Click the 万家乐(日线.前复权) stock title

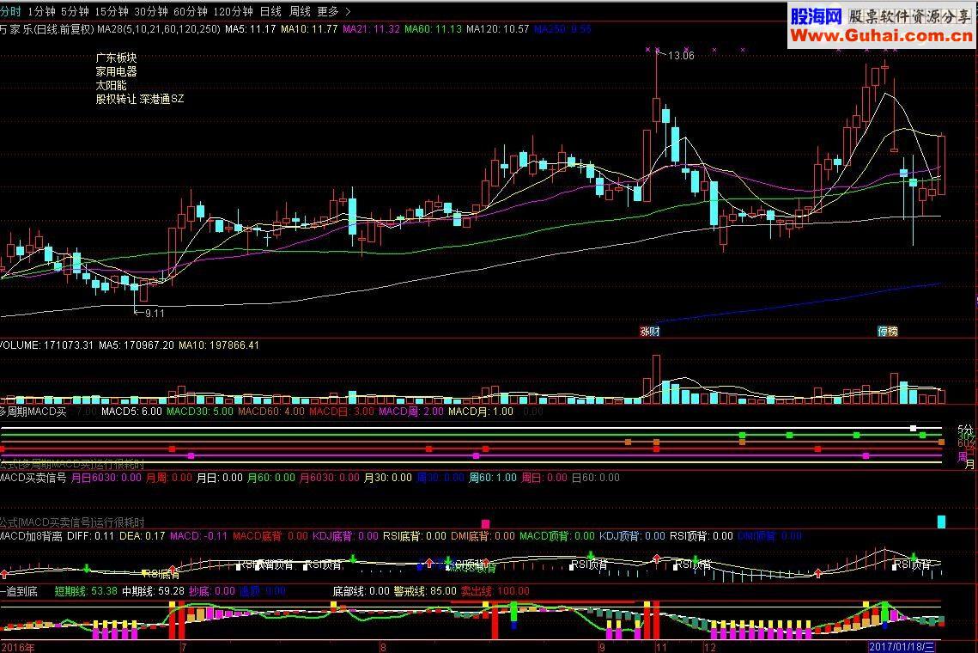pyautogui.click(x=46, y=28)
